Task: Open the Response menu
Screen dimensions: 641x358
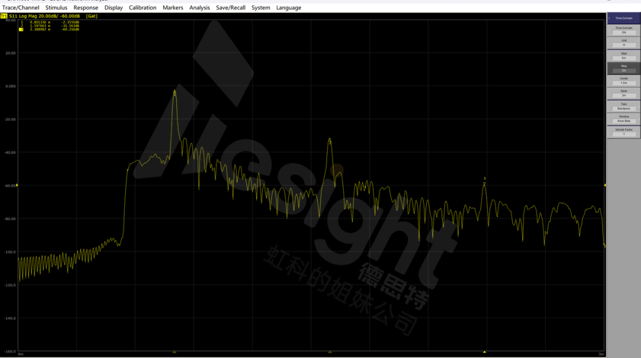Action: (86, 8)
